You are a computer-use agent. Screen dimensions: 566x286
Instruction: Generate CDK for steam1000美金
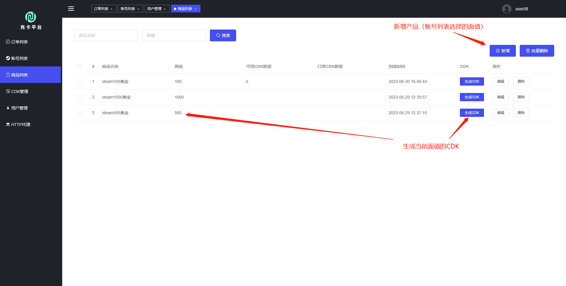coord(472,97)
